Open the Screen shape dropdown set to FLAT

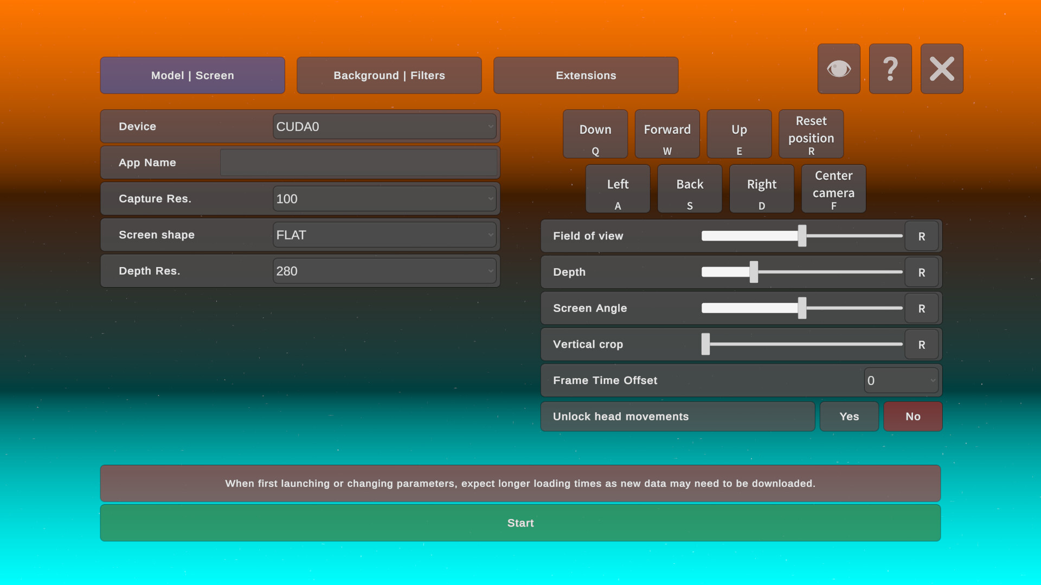point(384,235)
